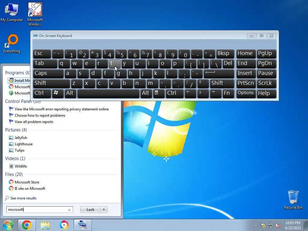
Task: Tap the PrtScn key
Action: (x=246, y=84)
